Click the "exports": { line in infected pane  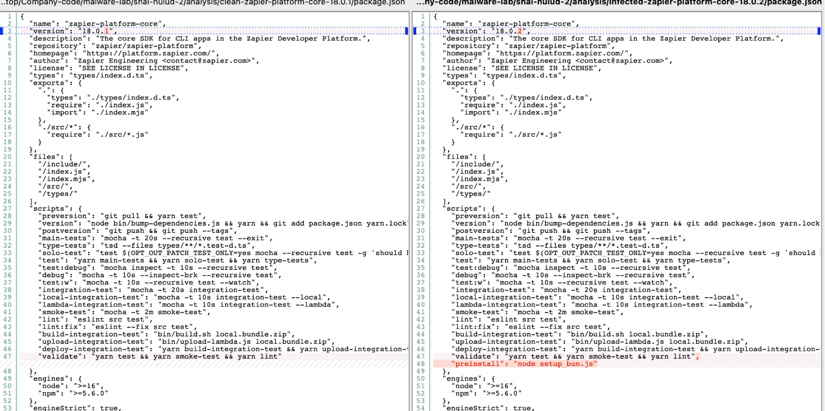coord(469,83)
